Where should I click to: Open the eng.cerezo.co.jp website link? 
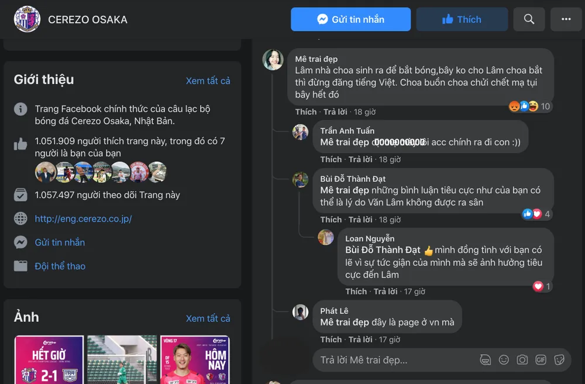(83, 219)
